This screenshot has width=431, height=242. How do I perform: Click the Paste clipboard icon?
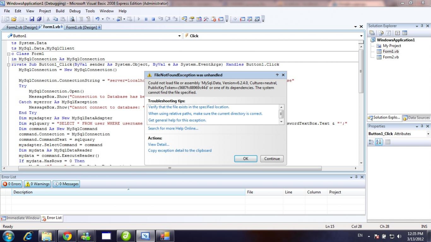(x=63, y=19)
